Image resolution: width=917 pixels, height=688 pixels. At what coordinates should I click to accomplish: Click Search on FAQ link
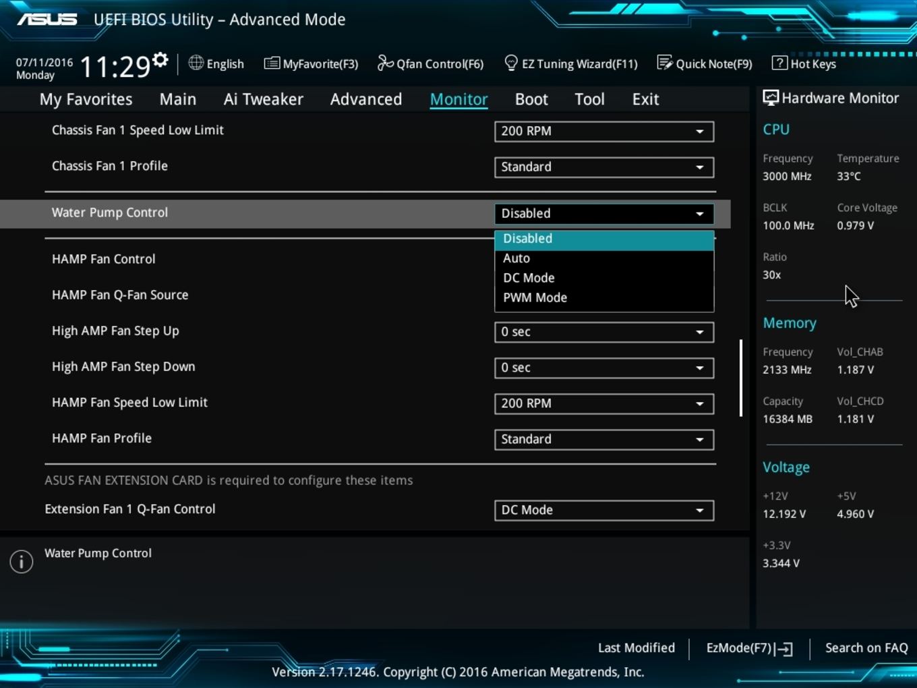[866, 648]
